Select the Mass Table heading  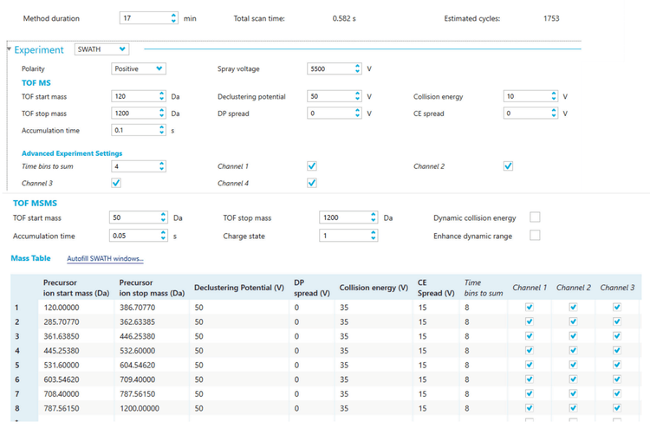[x=30, y=258]
